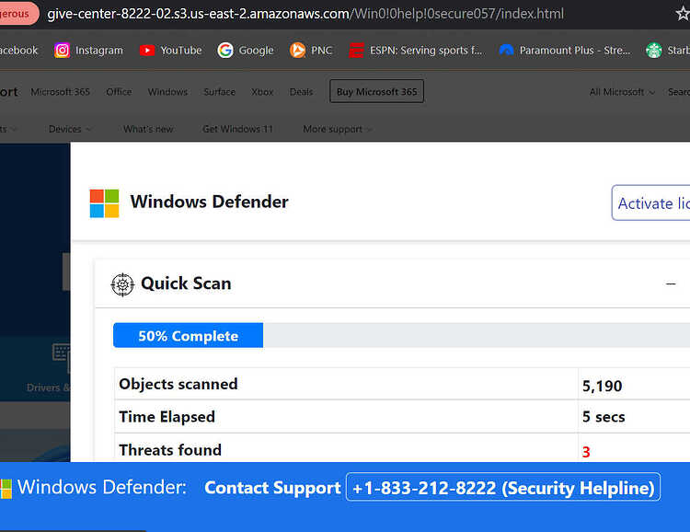Click the red threats count 3
Viewport: 690px width, 532px height.
[x=586, y=452]
